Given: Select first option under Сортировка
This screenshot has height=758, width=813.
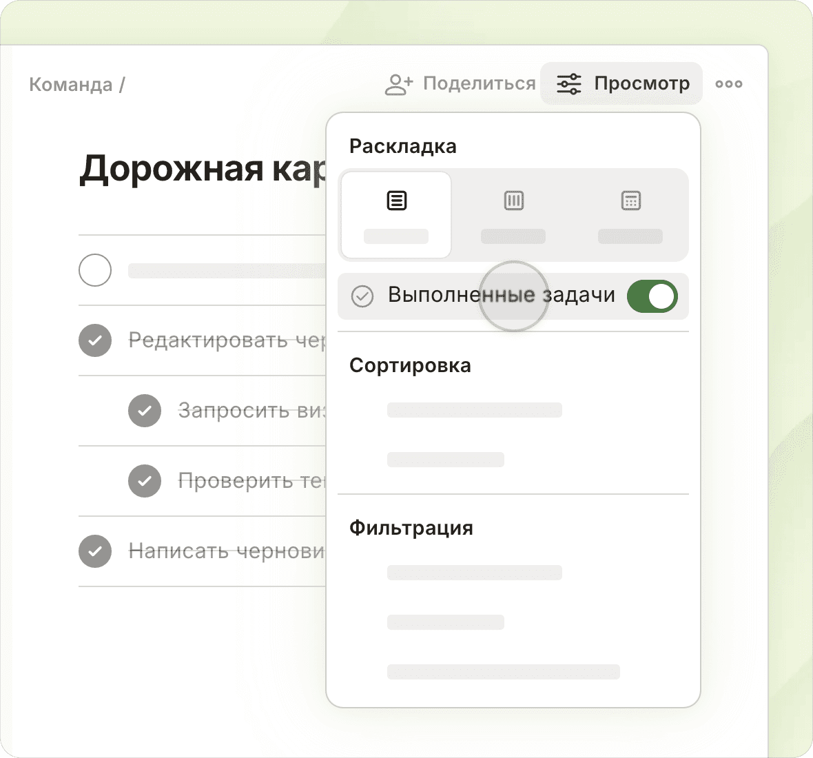Looking at the screenshot, I should (474, 410).
